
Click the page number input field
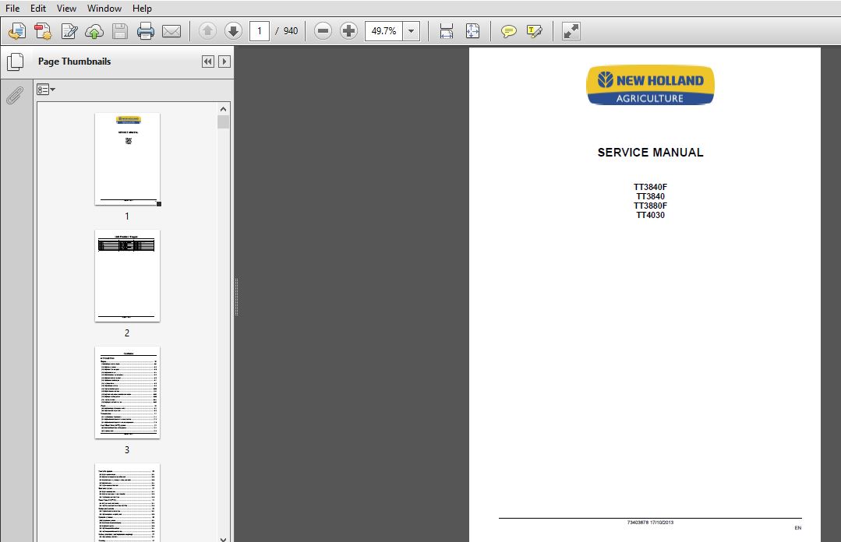pos(260,31)
